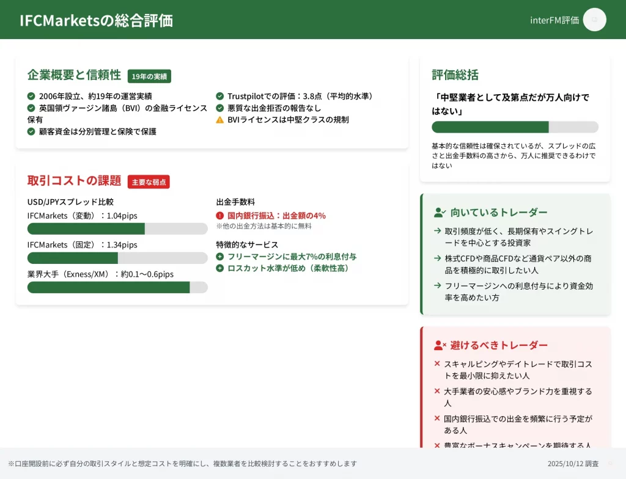Screen dimensions: 626x479
Task: Click the red alert icon next to 国内銀行振込
Action: pos(220,216)
